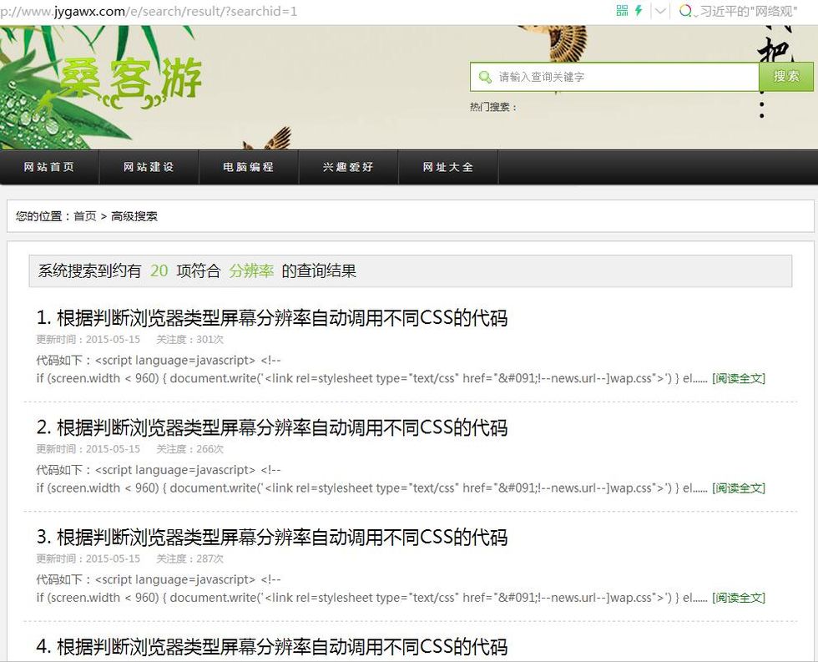Open result 4 title about CSS代码
This screenshot has height=662, width=818.
tap(272, 646)
